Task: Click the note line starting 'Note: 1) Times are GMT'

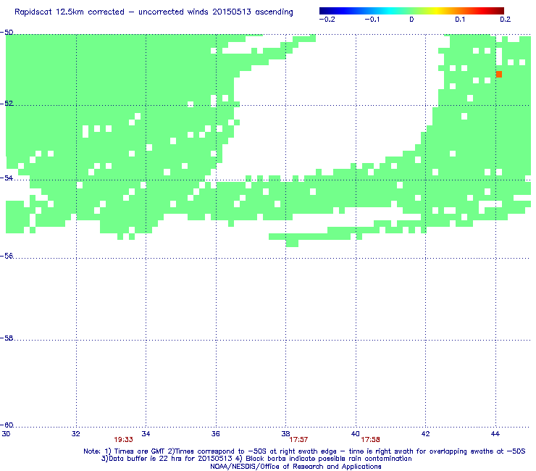Action: pyautogui.click(x=304, y=451)
